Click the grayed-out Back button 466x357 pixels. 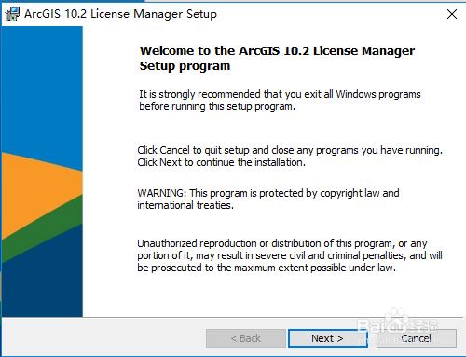246,338
